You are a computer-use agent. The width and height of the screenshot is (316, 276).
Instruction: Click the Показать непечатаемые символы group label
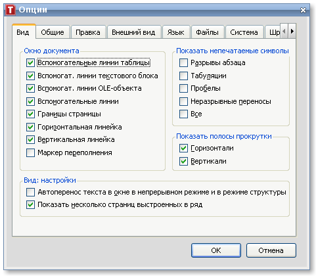coord(233,51)
